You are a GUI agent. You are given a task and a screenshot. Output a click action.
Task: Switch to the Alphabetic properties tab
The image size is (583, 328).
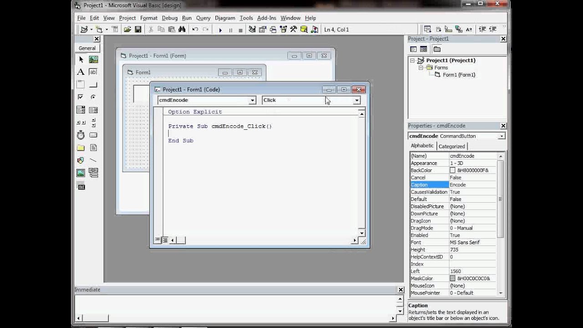click(422, 146)
